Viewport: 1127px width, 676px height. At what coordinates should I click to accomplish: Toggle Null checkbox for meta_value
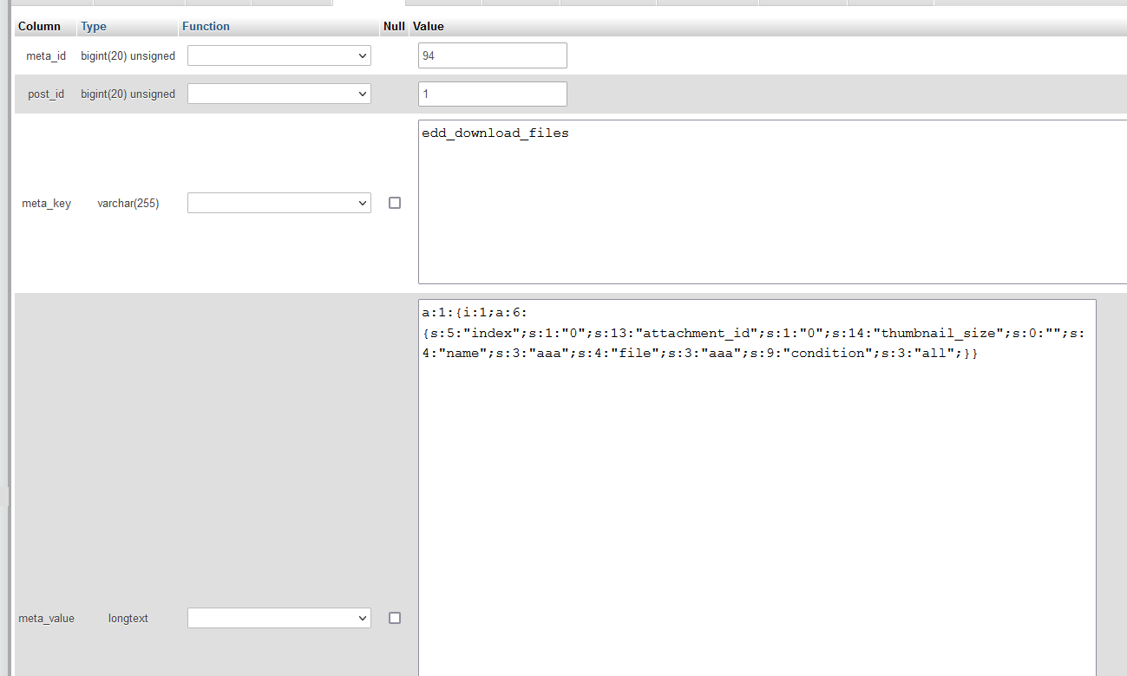pos(395,618)
